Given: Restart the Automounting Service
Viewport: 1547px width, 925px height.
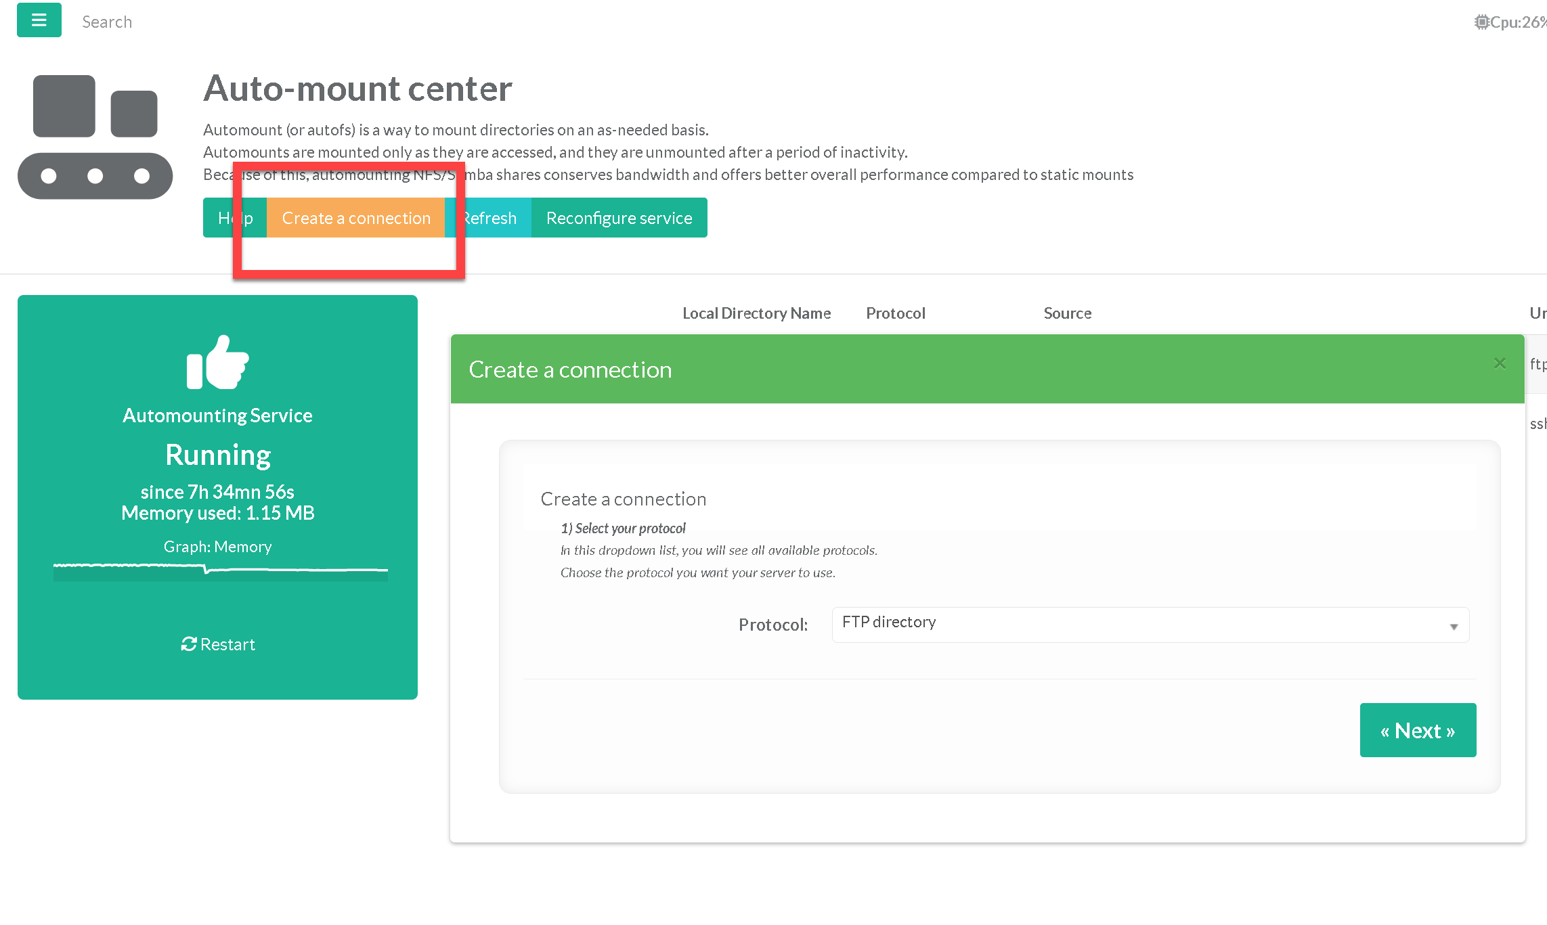Looking at the screenshot, I should pyautogui.click(x=227, y=644).
